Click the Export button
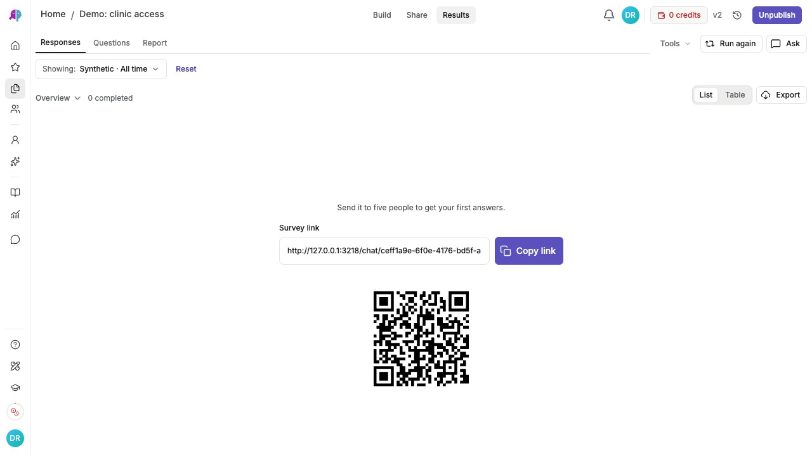The image size is (812, 456). pyautogui.click(x=782, y=95)
